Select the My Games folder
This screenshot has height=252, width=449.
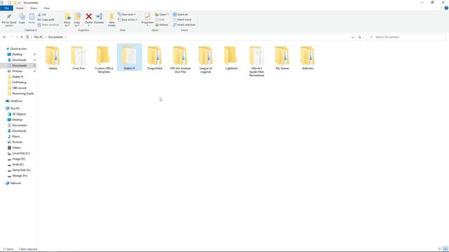tap(282, 58)
